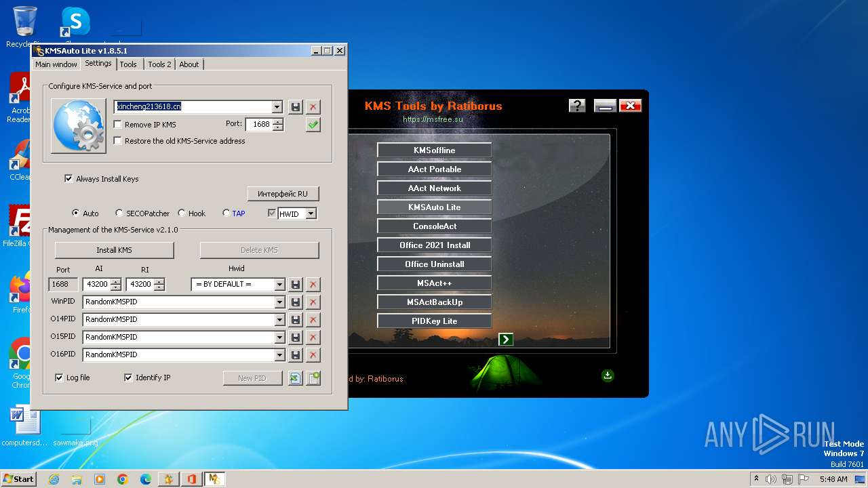Expand the O14PID dropdown
The width and height of the screenshot is (868, 488).
(279, 320)
